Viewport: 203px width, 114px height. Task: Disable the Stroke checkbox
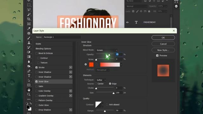click(x=36, y=67)
